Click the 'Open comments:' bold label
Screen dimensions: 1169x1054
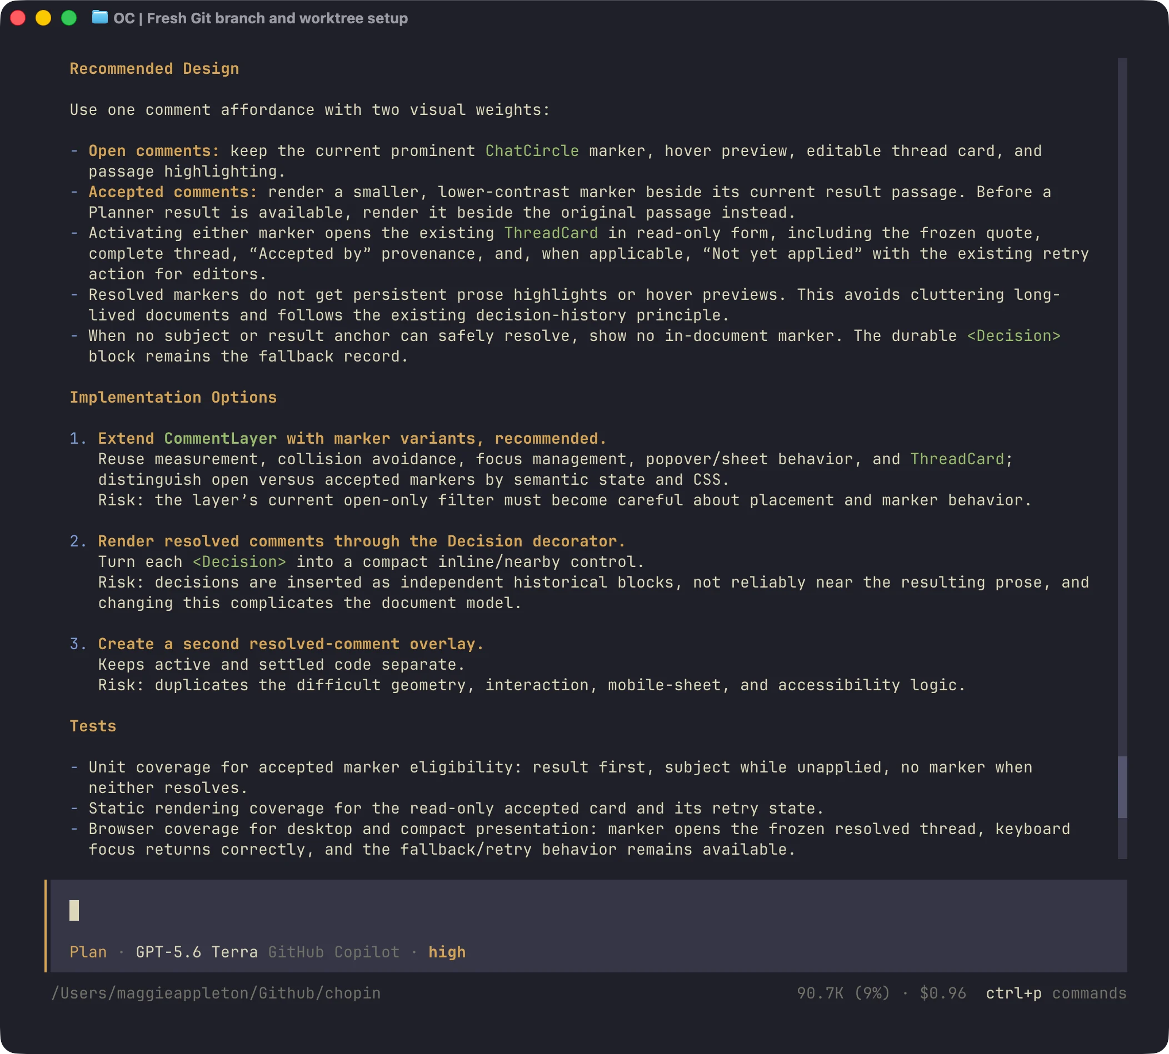click(x=153, y=151)
